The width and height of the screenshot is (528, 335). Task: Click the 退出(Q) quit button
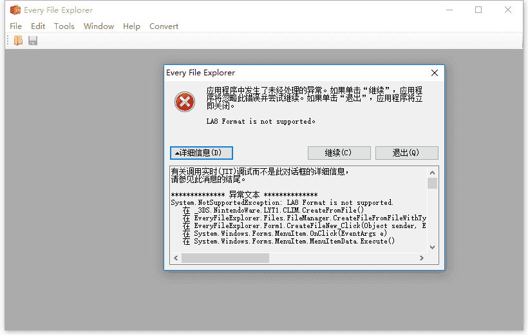(x=407, y=153)
